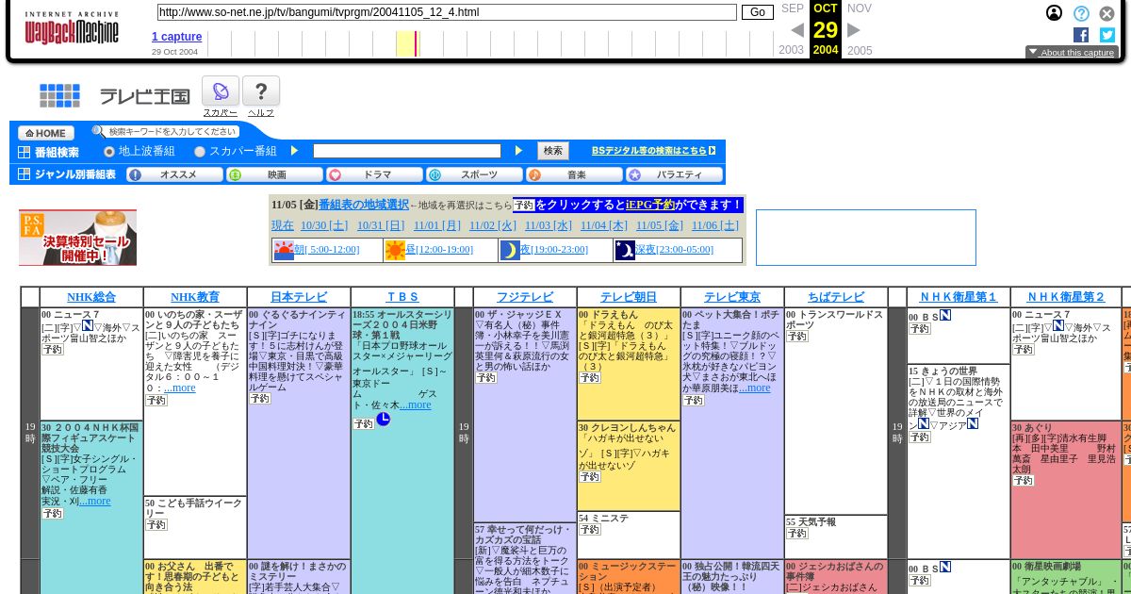
Task: Expand ...more in TBS オールスター listing
Action: tap(415, 404)
